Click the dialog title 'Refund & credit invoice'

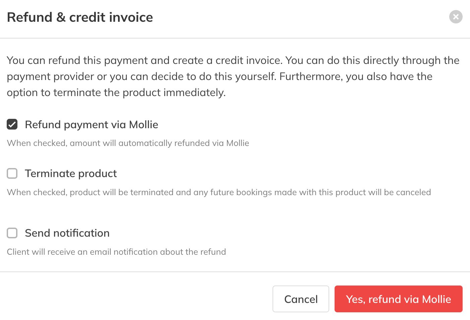click(x=80, y=17)
